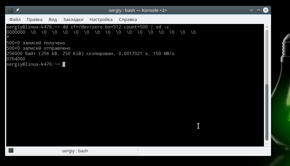Click the terminal scrollbar thumb
290x166 pixels.
coord(267,112)
